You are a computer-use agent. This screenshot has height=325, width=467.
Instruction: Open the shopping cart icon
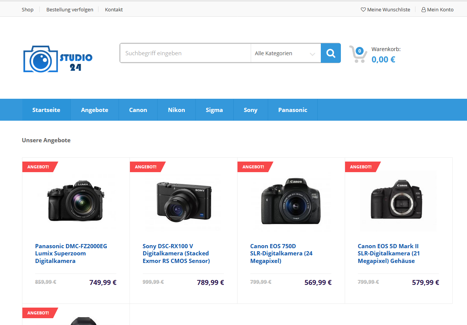click(358, 54)
